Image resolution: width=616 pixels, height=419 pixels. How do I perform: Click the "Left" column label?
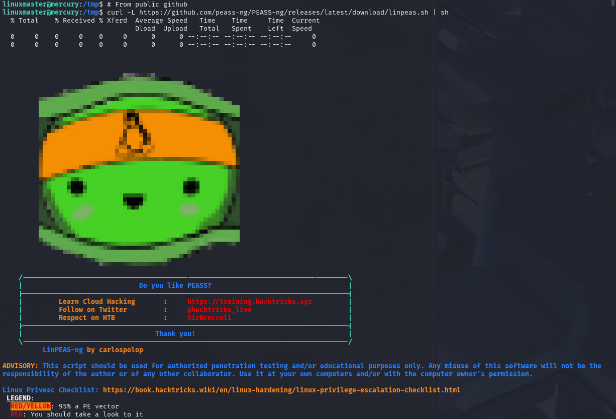click(276, 29)
